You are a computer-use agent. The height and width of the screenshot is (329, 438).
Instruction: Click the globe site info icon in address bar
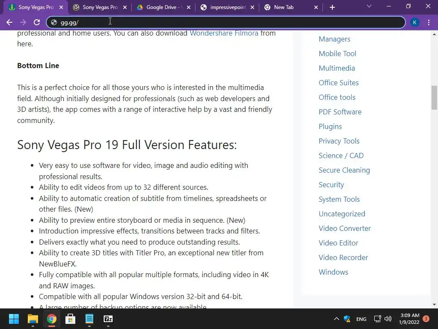click(54, 22)
